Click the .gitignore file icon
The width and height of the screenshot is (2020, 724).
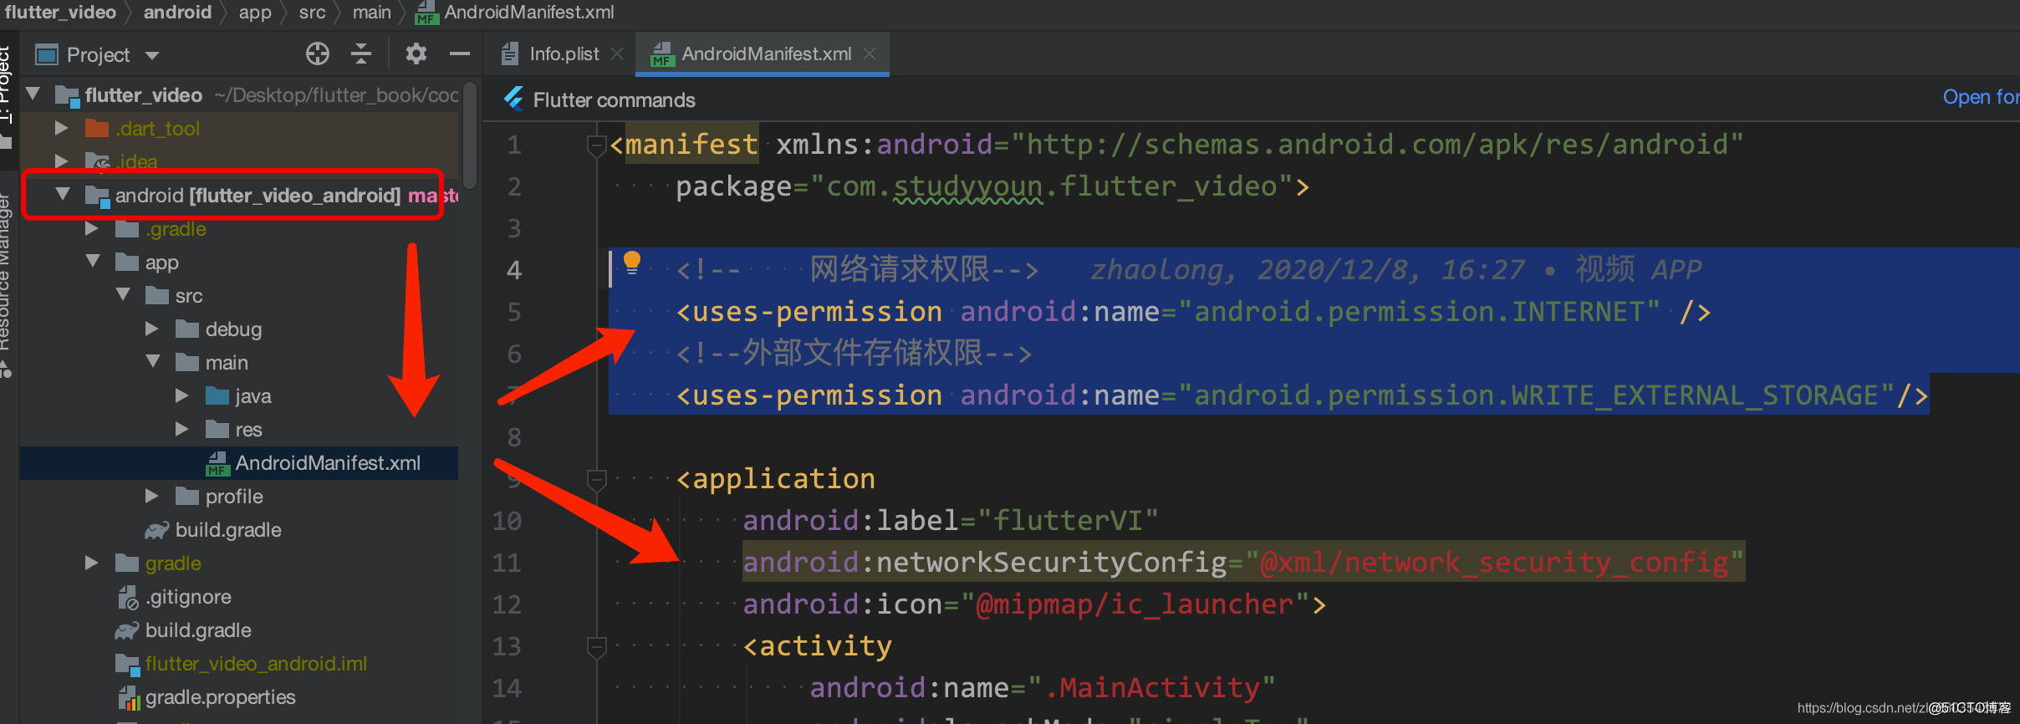coord(127,597)
